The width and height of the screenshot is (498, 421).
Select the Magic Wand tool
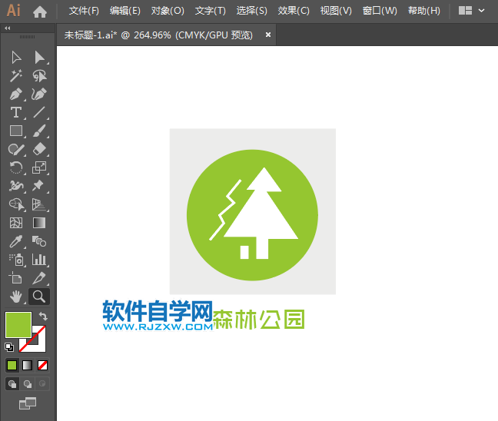pos(16,76)
